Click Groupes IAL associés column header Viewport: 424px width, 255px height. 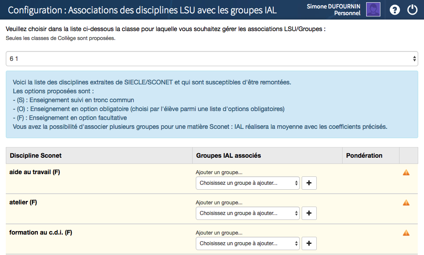(228, 155)
